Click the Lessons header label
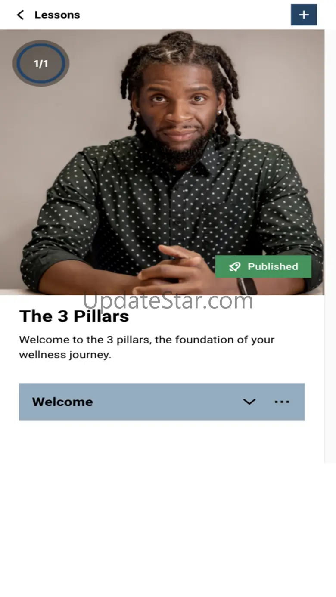Viewport: 336px width, 597px height. (x=57, y=15)
